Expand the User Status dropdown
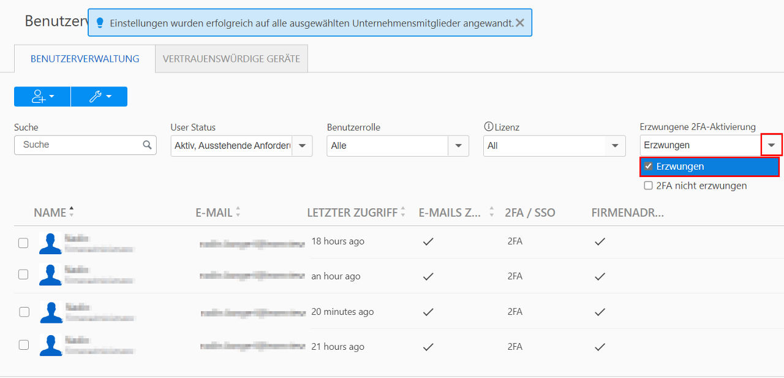 (x=302, y=146)
